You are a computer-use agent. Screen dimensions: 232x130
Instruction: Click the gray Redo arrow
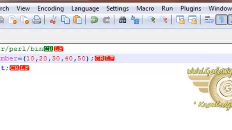(x=106, y=20)
